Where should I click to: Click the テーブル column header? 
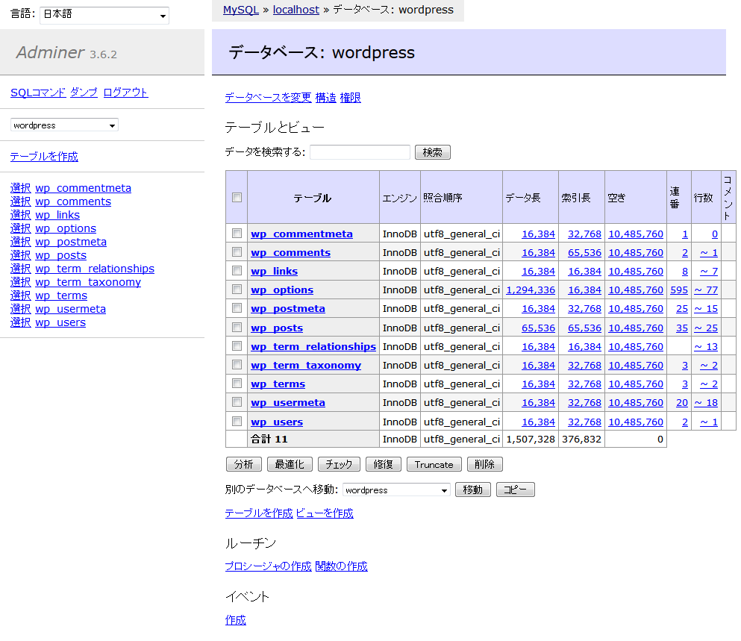(x=313, y=198)
